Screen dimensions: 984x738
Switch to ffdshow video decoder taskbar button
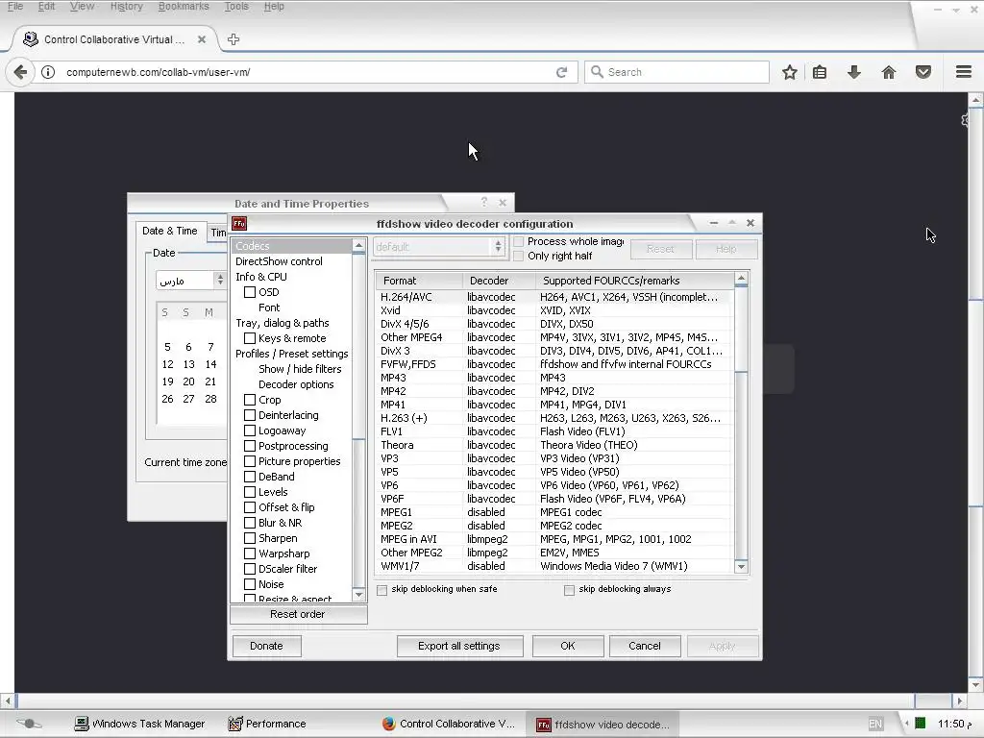coord(603,725)
